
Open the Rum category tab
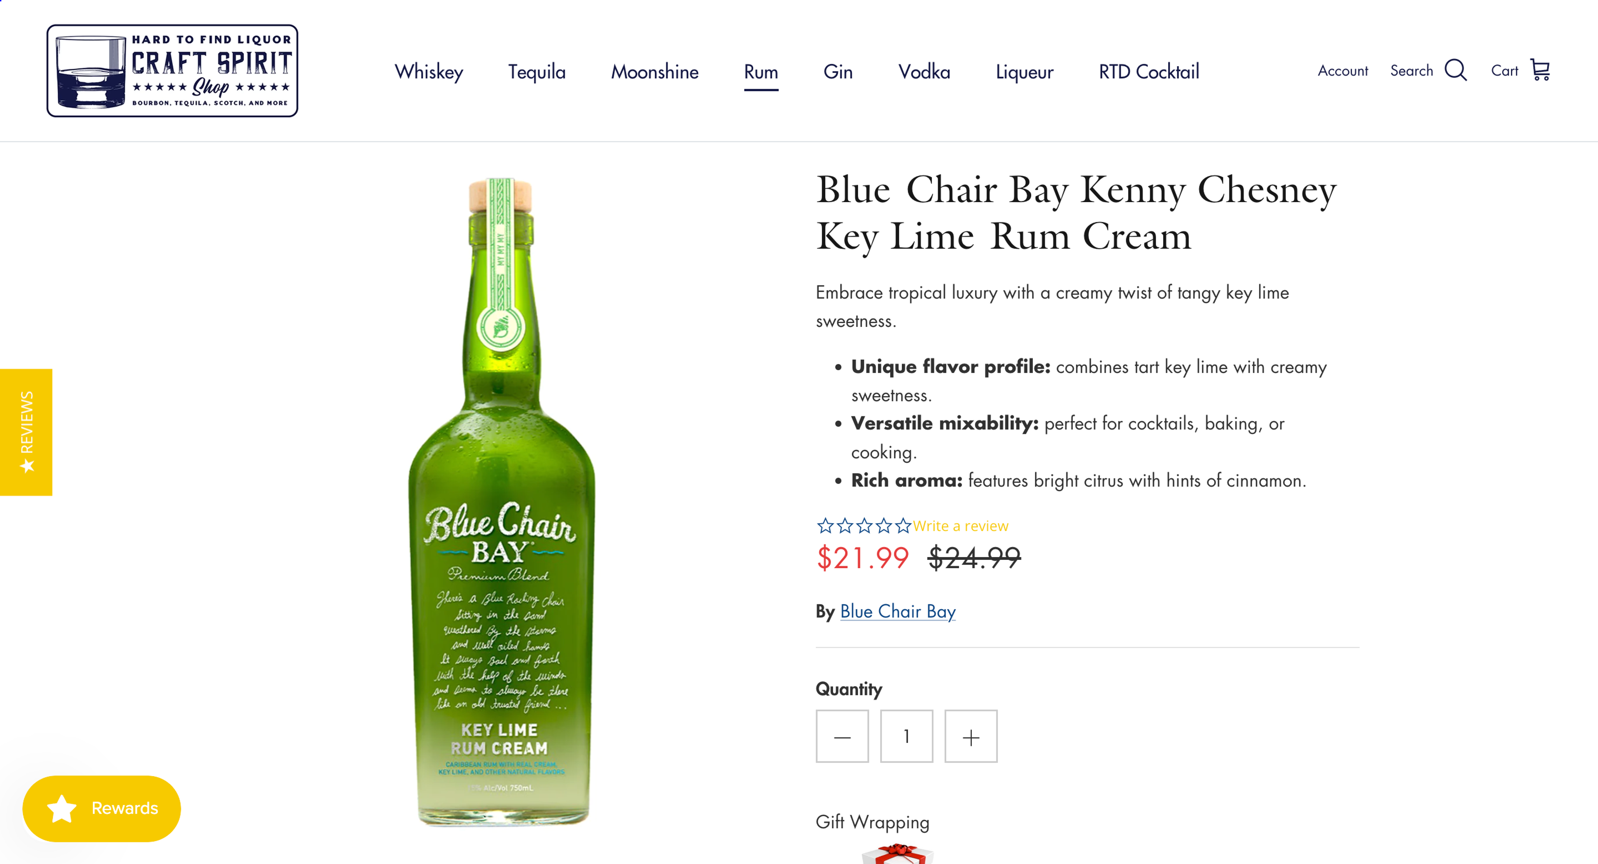[761, 72]
